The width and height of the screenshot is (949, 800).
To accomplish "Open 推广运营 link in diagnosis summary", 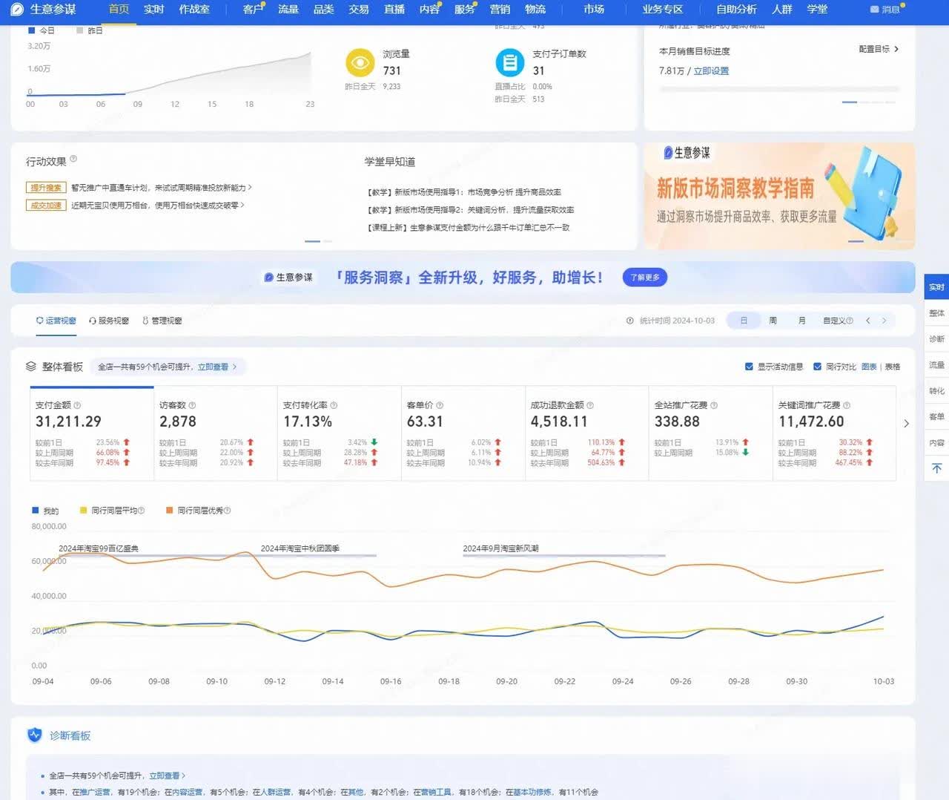I will click(95, 792).
